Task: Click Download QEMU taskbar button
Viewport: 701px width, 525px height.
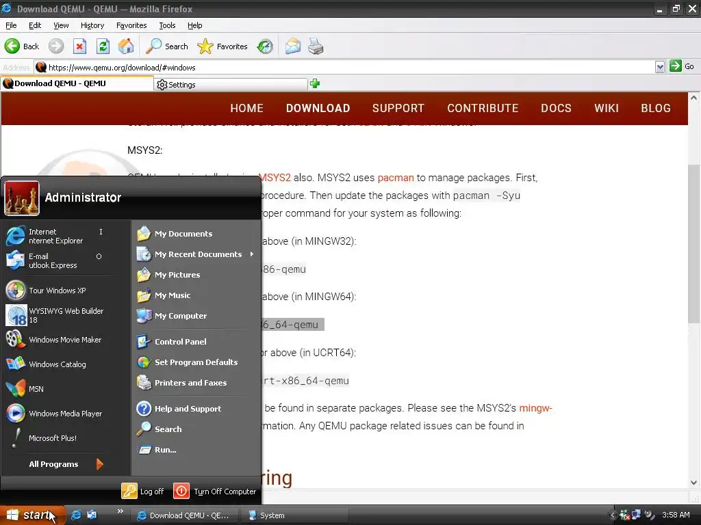Action: point(186,515)
